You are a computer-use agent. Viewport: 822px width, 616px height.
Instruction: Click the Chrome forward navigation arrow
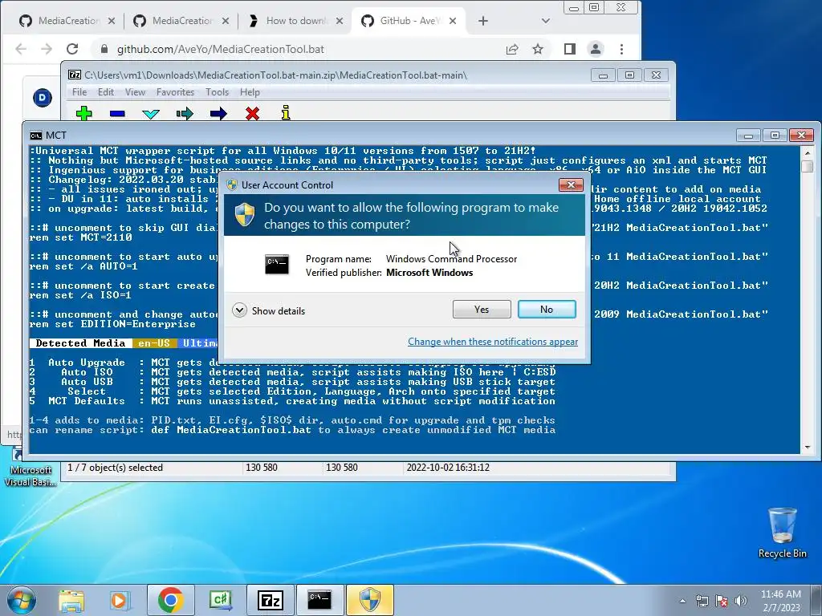point(46,49)
